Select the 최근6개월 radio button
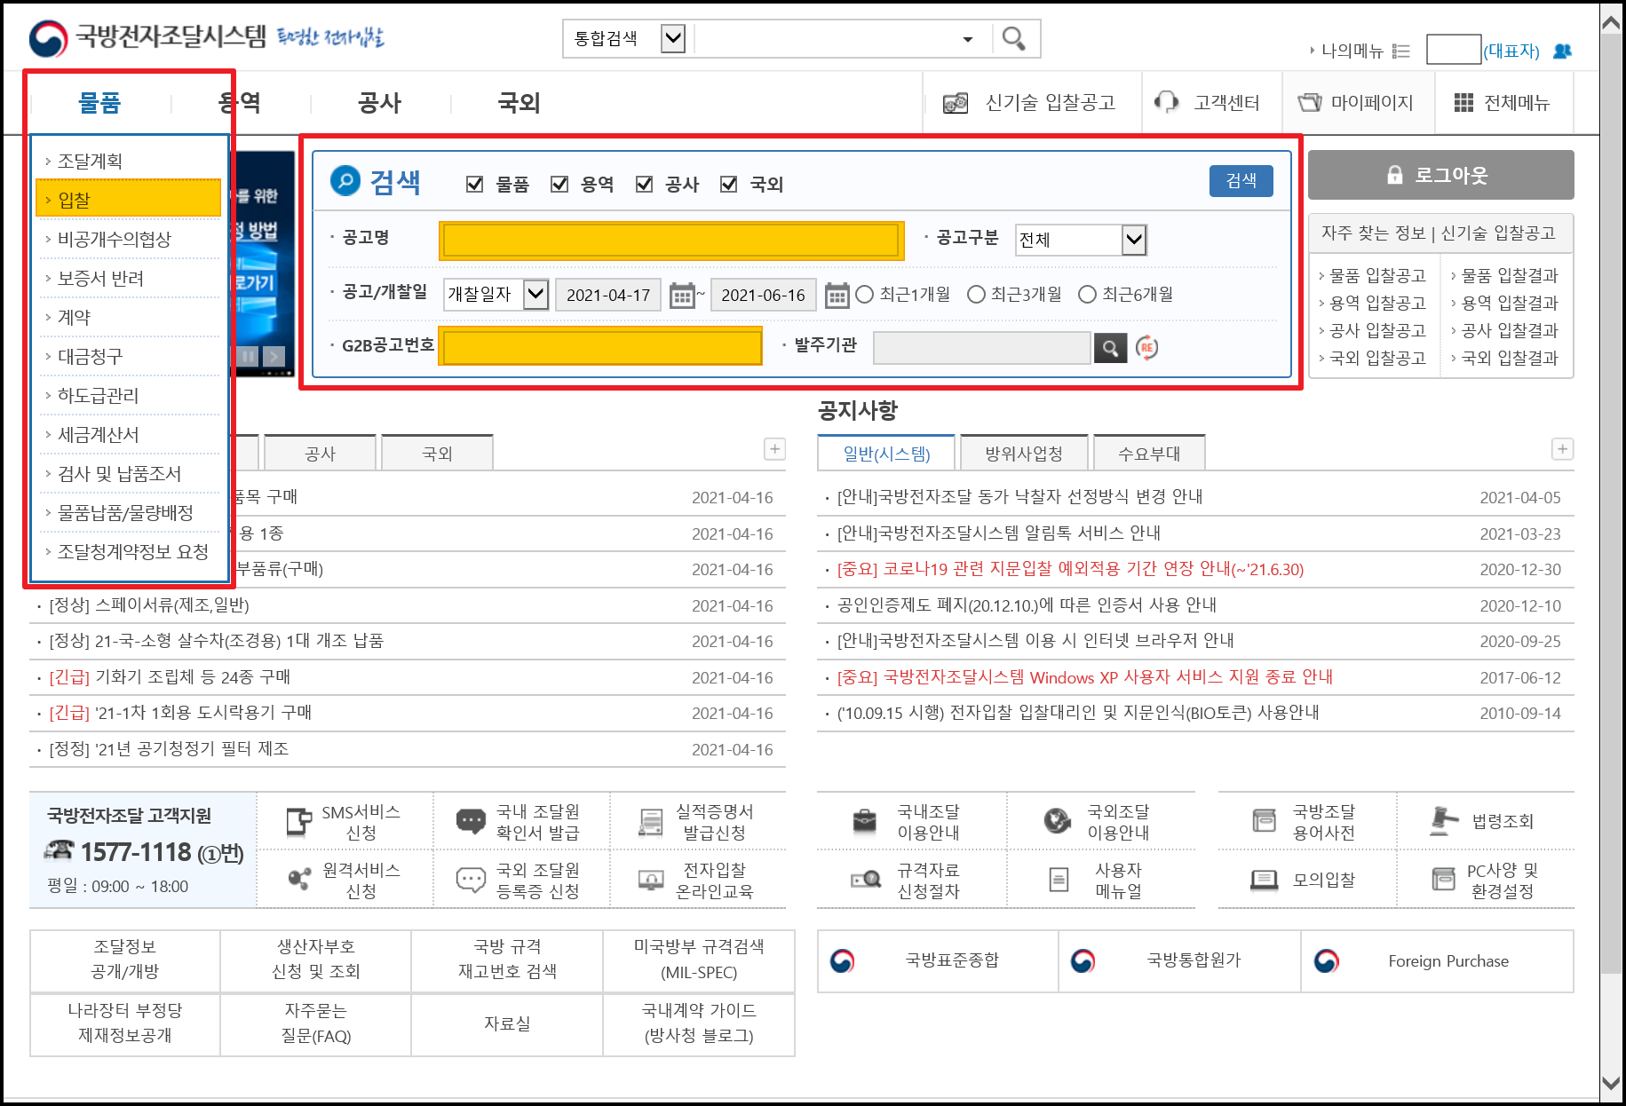The height and width of the screenshot is (1106, 1626). point(1087,295)
